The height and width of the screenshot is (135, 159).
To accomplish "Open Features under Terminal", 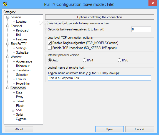I will (x=22, y=39).
